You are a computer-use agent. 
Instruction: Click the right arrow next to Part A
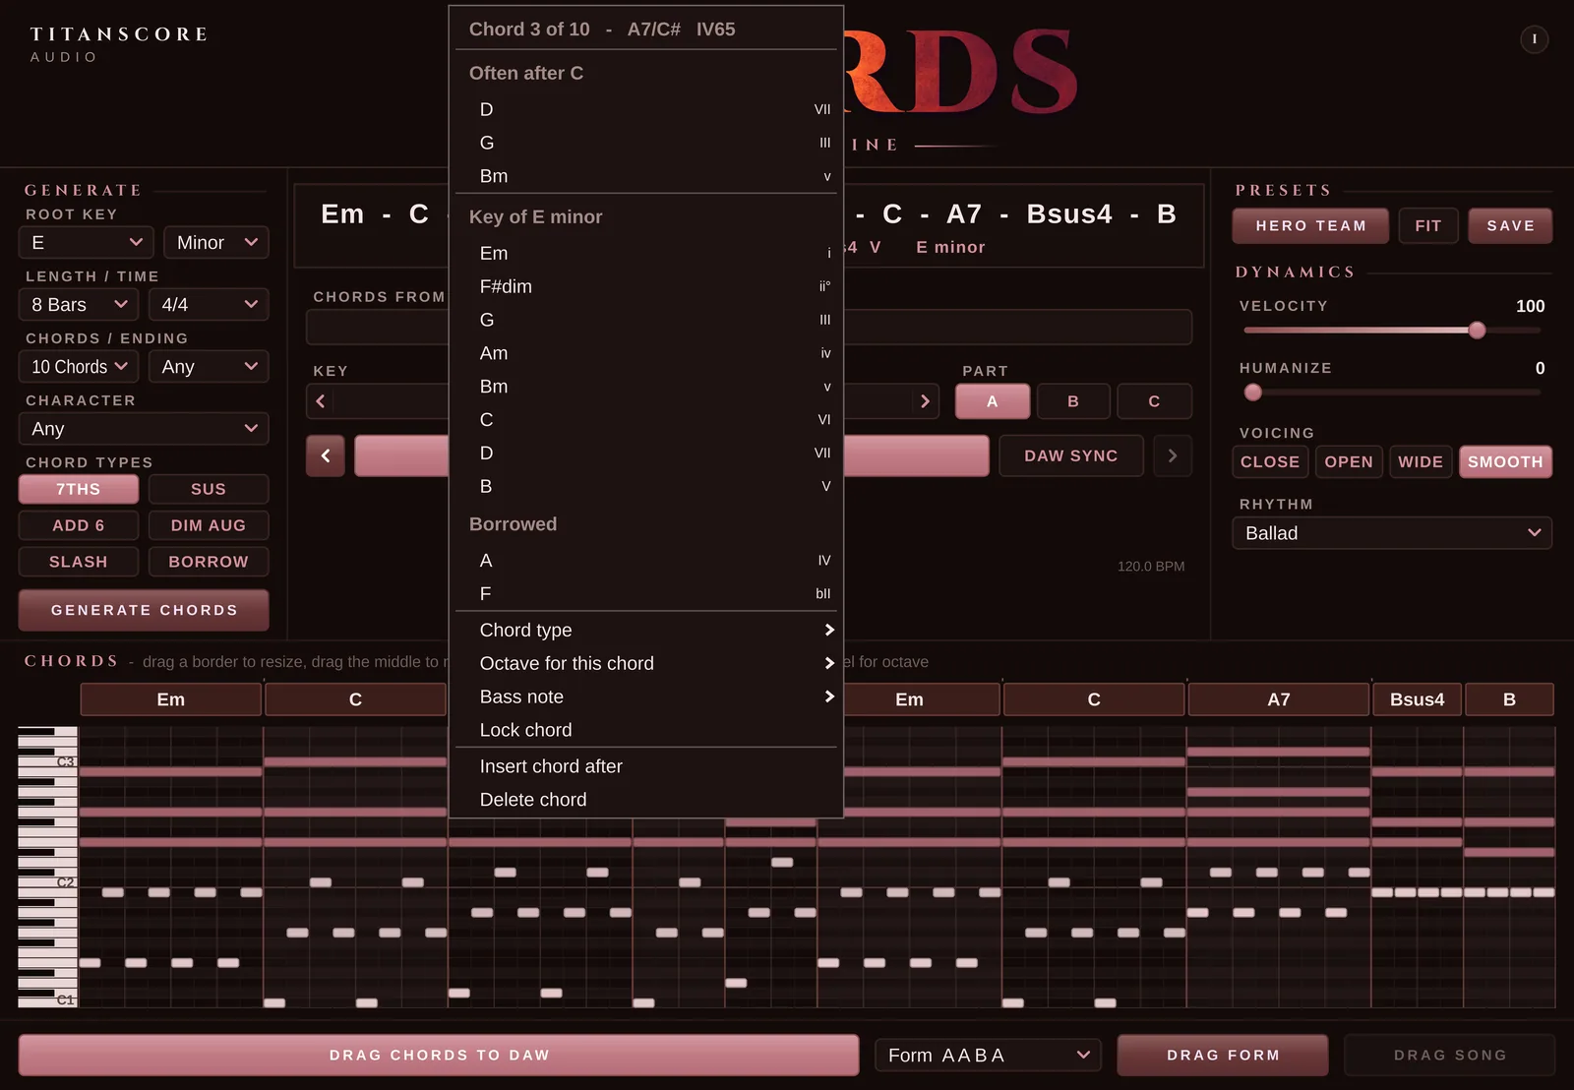pyautogui.click(x=924, y=401)
